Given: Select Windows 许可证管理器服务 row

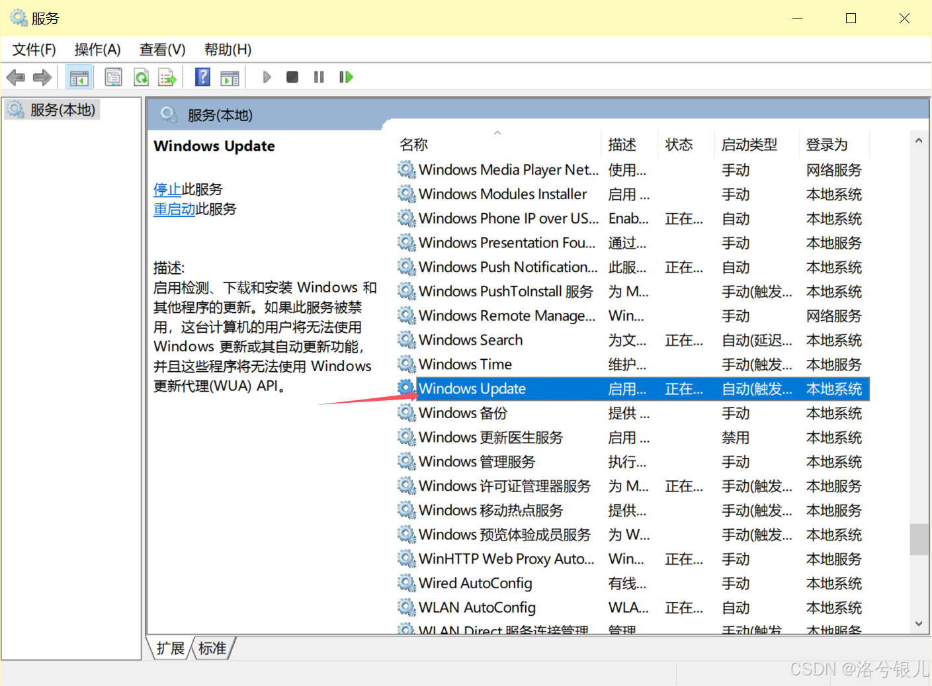Looking at the screenshot, I should [x=632, y=486].
